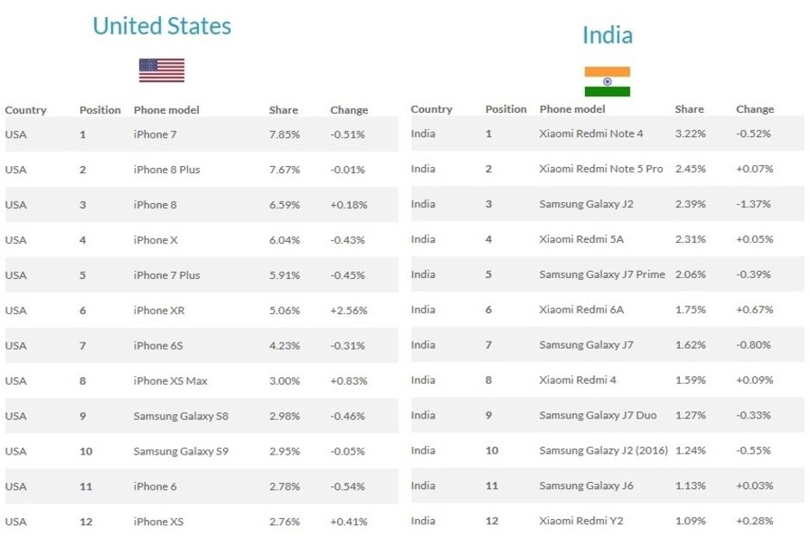Sort India table by Change column
The height and width of the screenshot is (538, 810).
[x=755, y=109]
